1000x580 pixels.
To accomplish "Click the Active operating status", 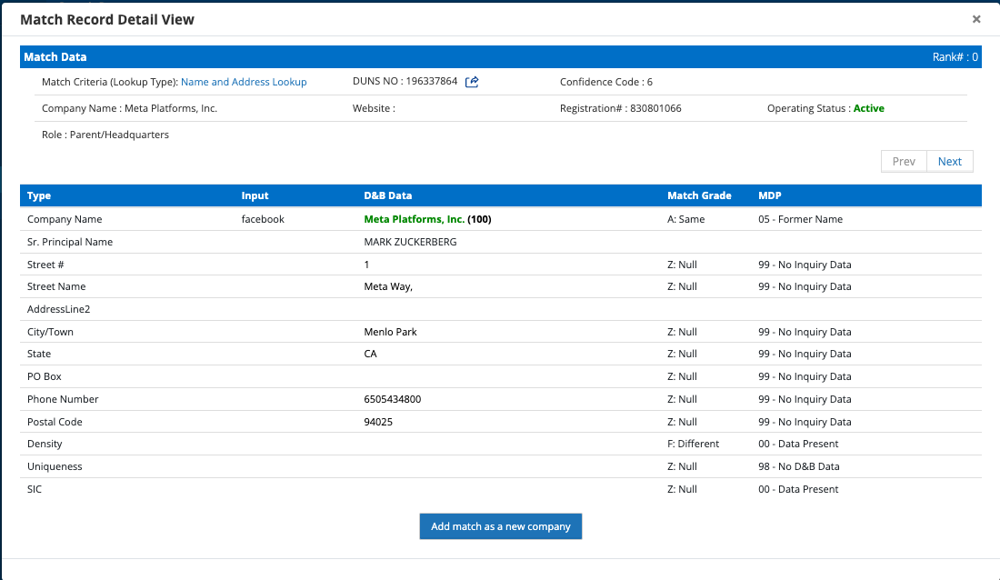I will click(x=868, y=108).
